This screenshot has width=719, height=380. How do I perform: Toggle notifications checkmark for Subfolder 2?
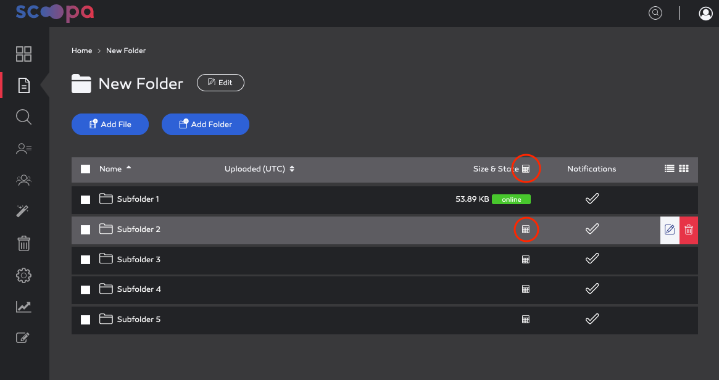coord(592,229)
